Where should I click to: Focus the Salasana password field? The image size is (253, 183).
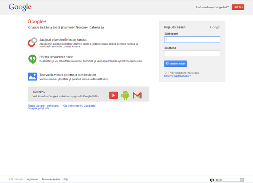pyautogui.click(x=192, y=54)
